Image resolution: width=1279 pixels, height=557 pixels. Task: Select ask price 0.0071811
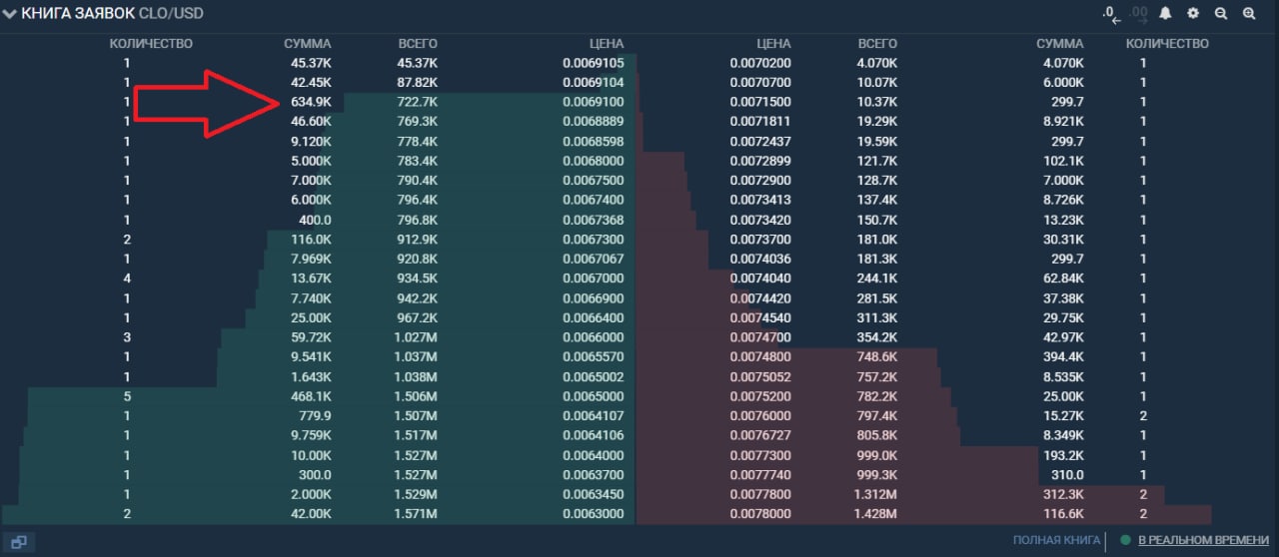760,122
